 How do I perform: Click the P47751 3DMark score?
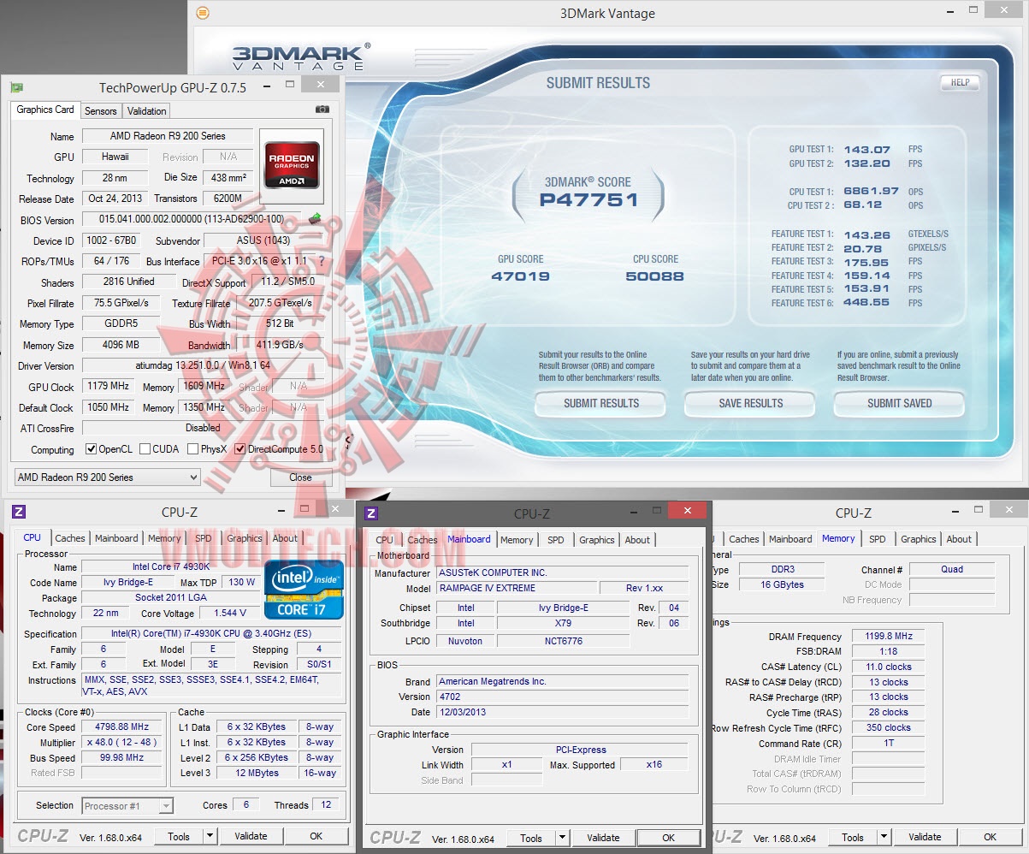click(588, 200)
